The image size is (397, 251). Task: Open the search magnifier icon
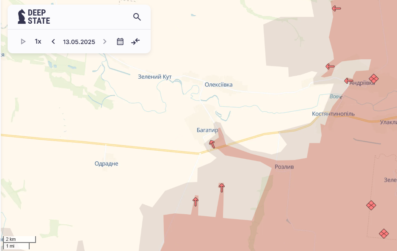(x=137, y=17)
